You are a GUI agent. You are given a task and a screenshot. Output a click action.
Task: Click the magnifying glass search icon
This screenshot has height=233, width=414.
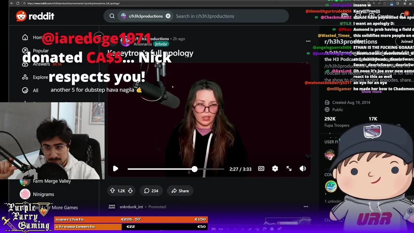pyautogui.click(x=112, y=16)
